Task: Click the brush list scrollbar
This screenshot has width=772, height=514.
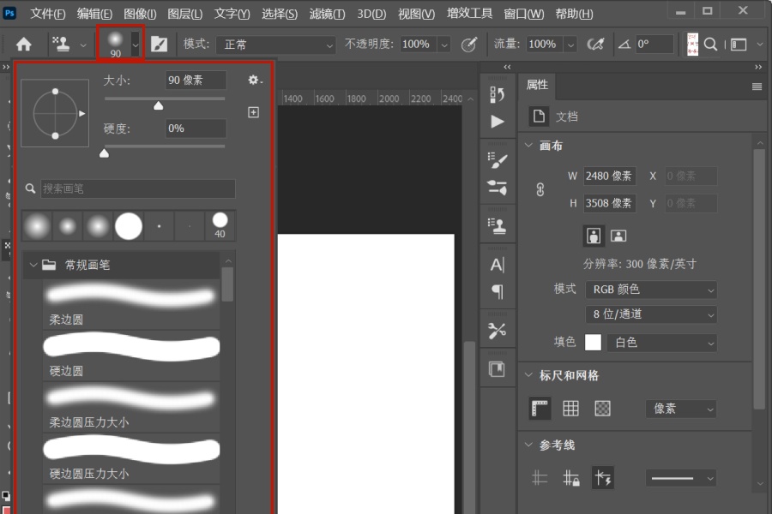Action: pos(227,284)
